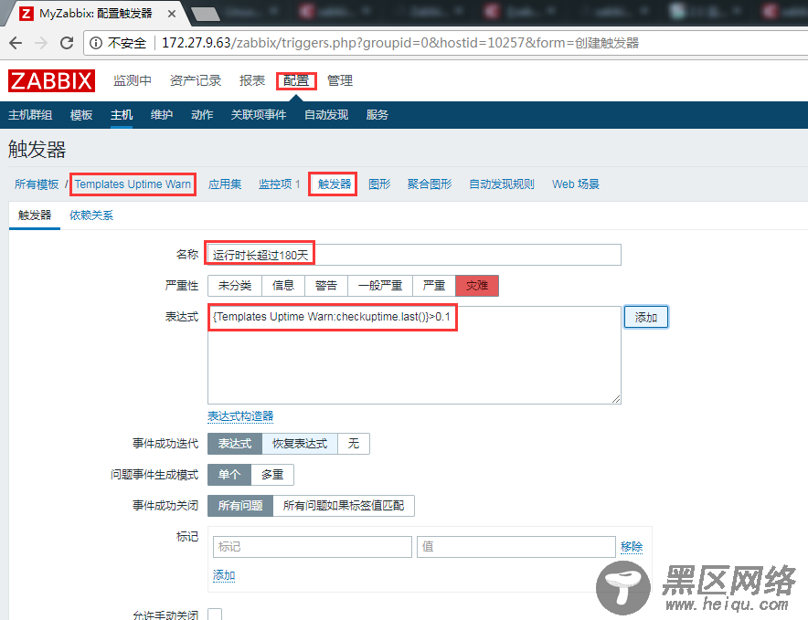Set severity to 未分类
808x620 pixels.
click(235, 286)
